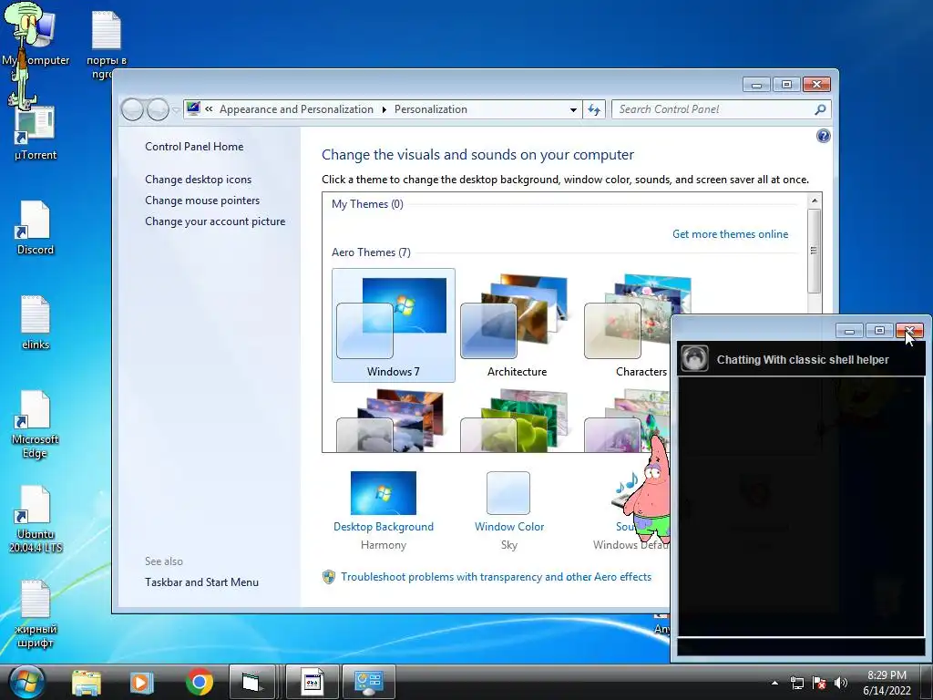Screen dimensions: 933x700
Task: Open the µTorrent desktop shortcut
Action: pyautogui.click(x=36, y=134)
